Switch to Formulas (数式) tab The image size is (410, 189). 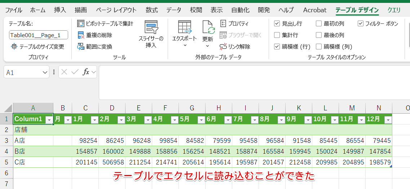point(152,10)
